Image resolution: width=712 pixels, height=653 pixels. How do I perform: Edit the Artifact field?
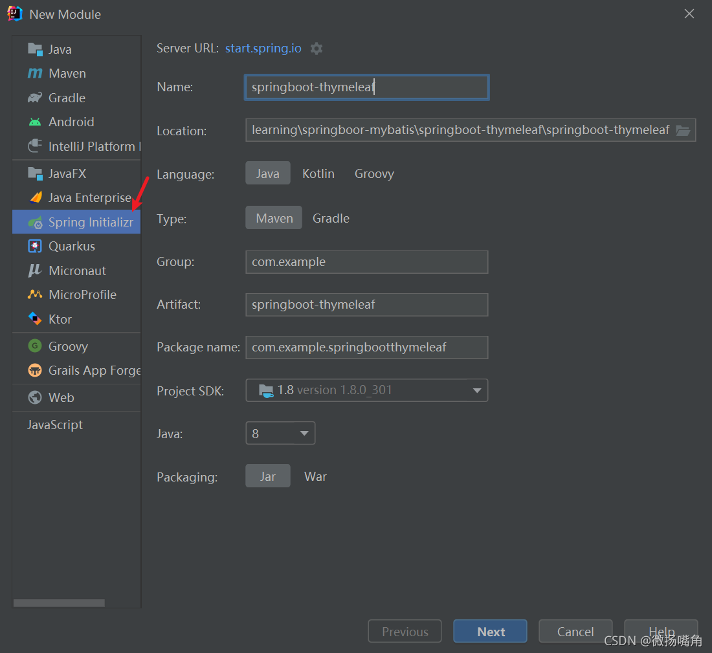coord(367,305)
